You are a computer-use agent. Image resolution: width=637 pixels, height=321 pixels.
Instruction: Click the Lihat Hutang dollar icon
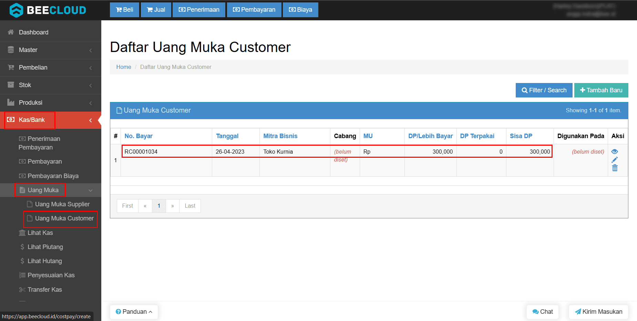[x=22, y=261]
